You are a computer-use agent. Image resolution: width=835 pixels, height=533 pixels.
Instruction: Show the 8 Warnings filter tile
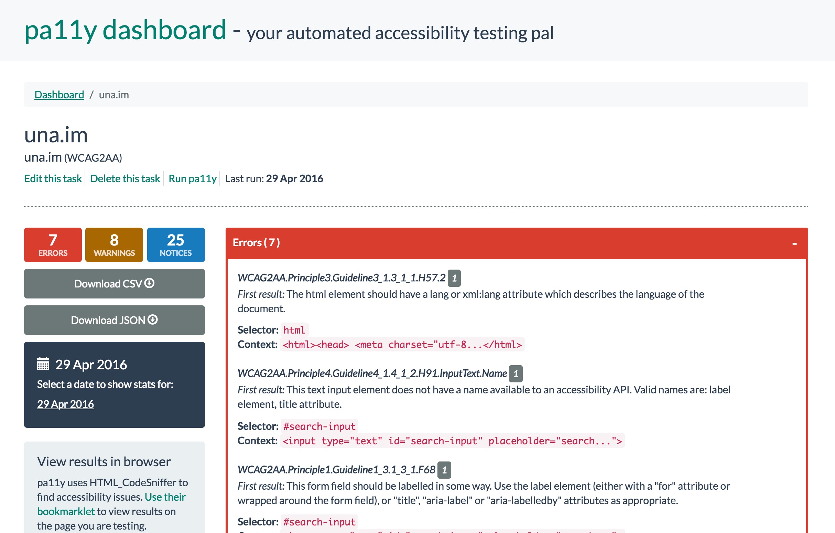click(114, 245)
